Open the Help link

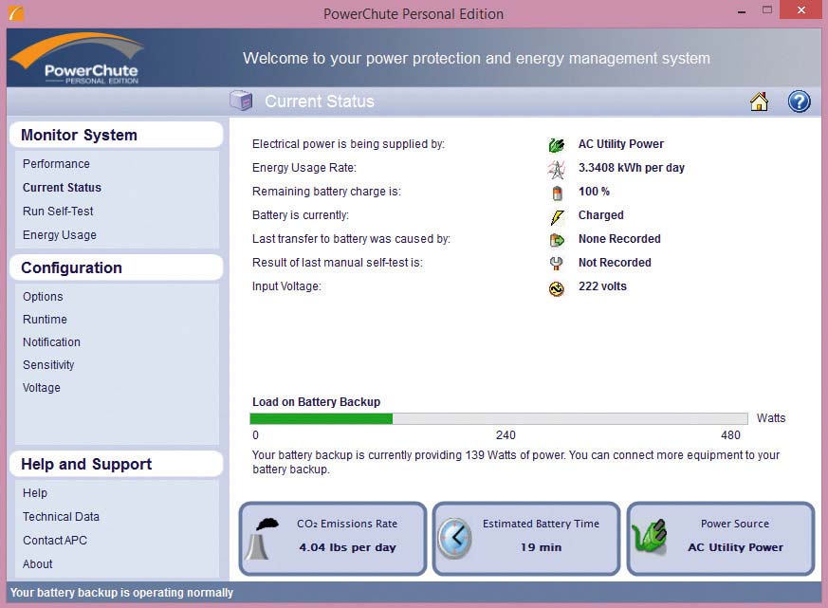[x=35, y=493]
